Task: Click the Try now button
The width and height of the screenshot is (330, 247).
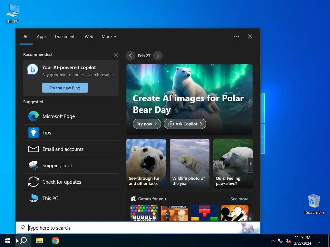Action: click(x=147, y=124)
